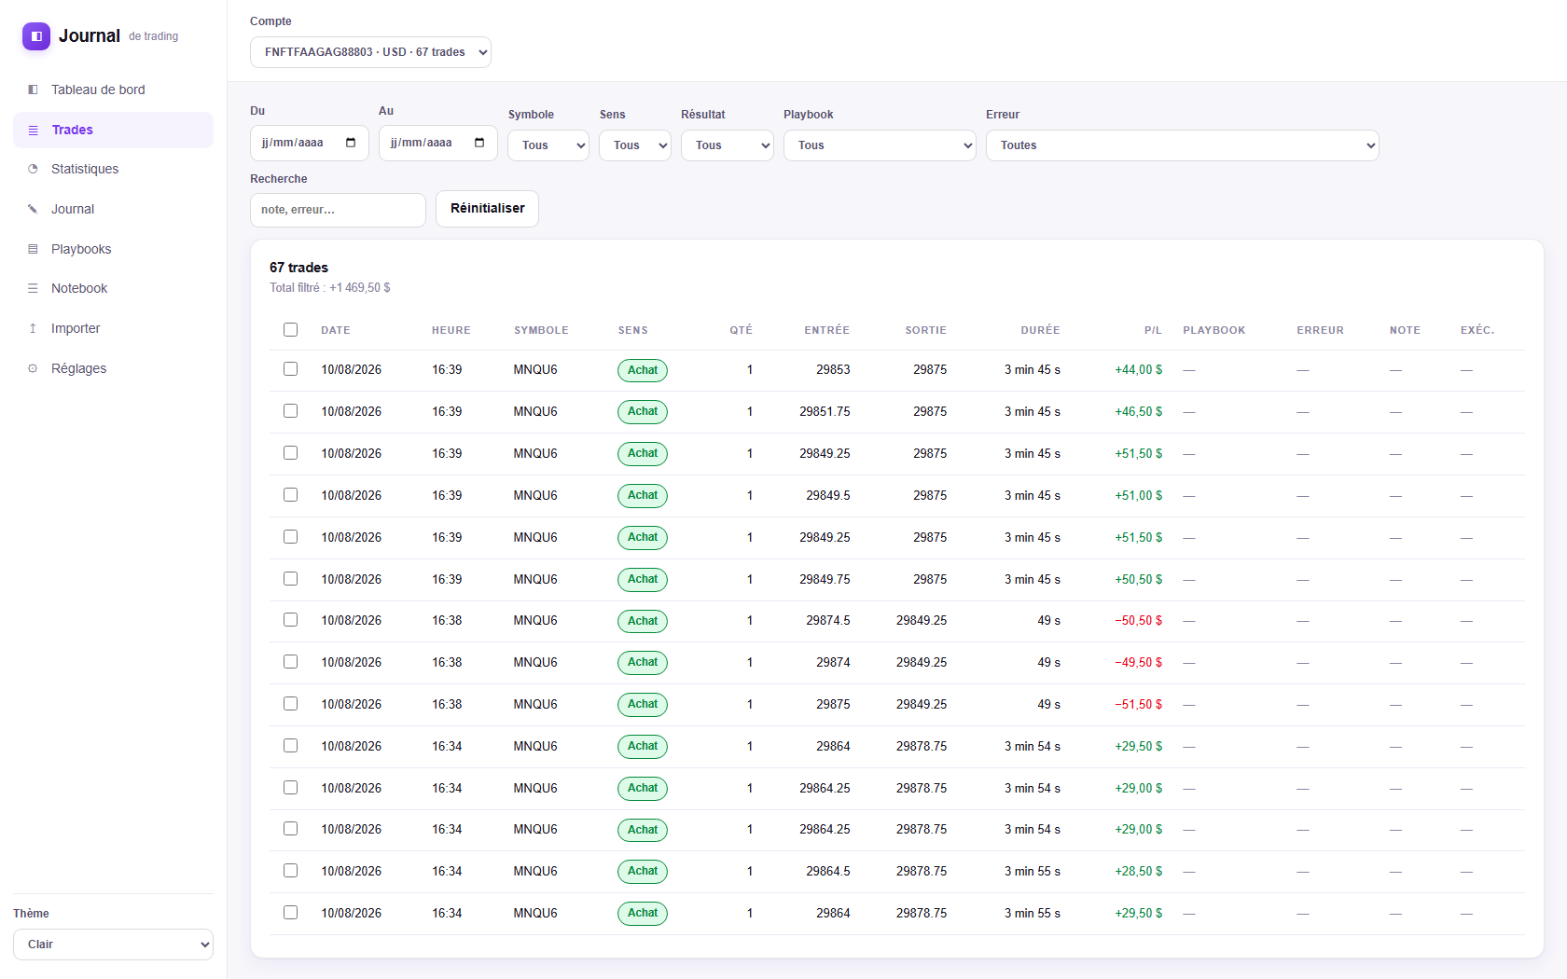Click the Du start date field
The image size is (1567, 979).
click(x=310, y=143)
